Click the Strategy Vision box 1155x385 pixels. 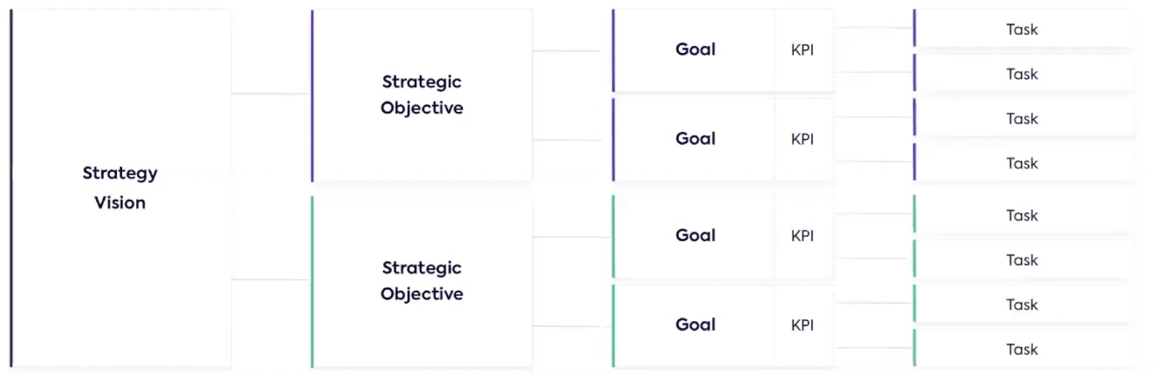point(120,188)
